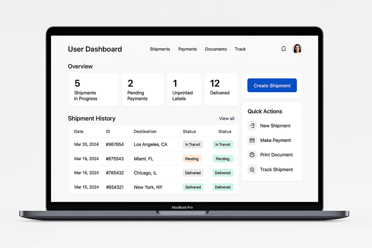Open the Documents nav item

216,49
